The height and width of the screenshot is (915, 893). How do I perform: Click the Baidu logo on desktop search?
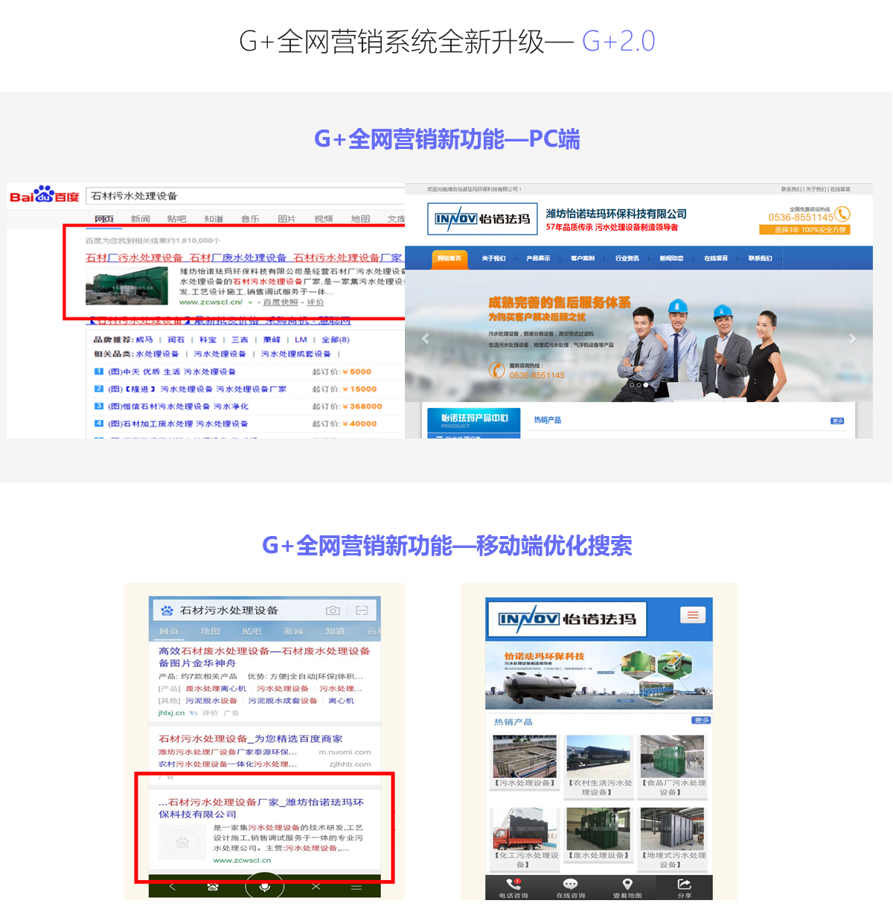click(x=44, y=196)
